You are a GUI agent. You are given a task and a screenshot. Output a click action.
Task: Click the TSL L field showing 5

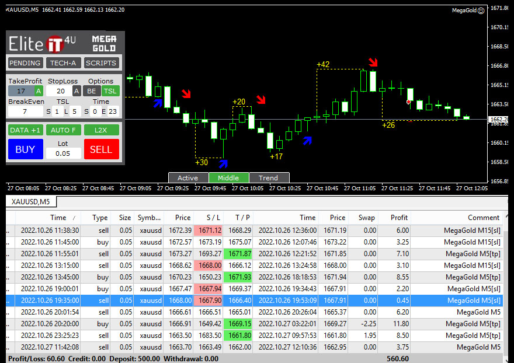pyautogui.click(x=75, y=111)
